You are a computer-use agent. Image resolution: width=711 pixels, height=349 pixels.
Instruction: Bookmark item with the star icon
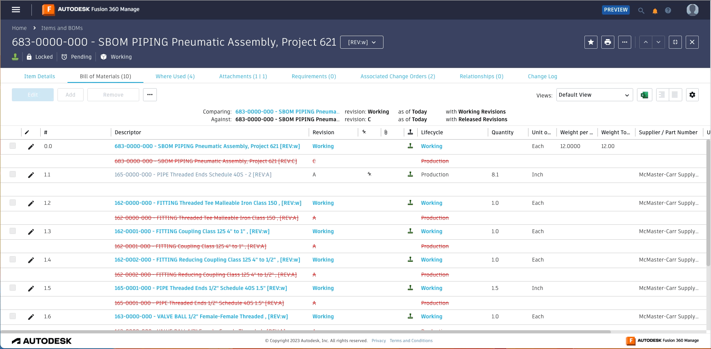pos(591,42)
